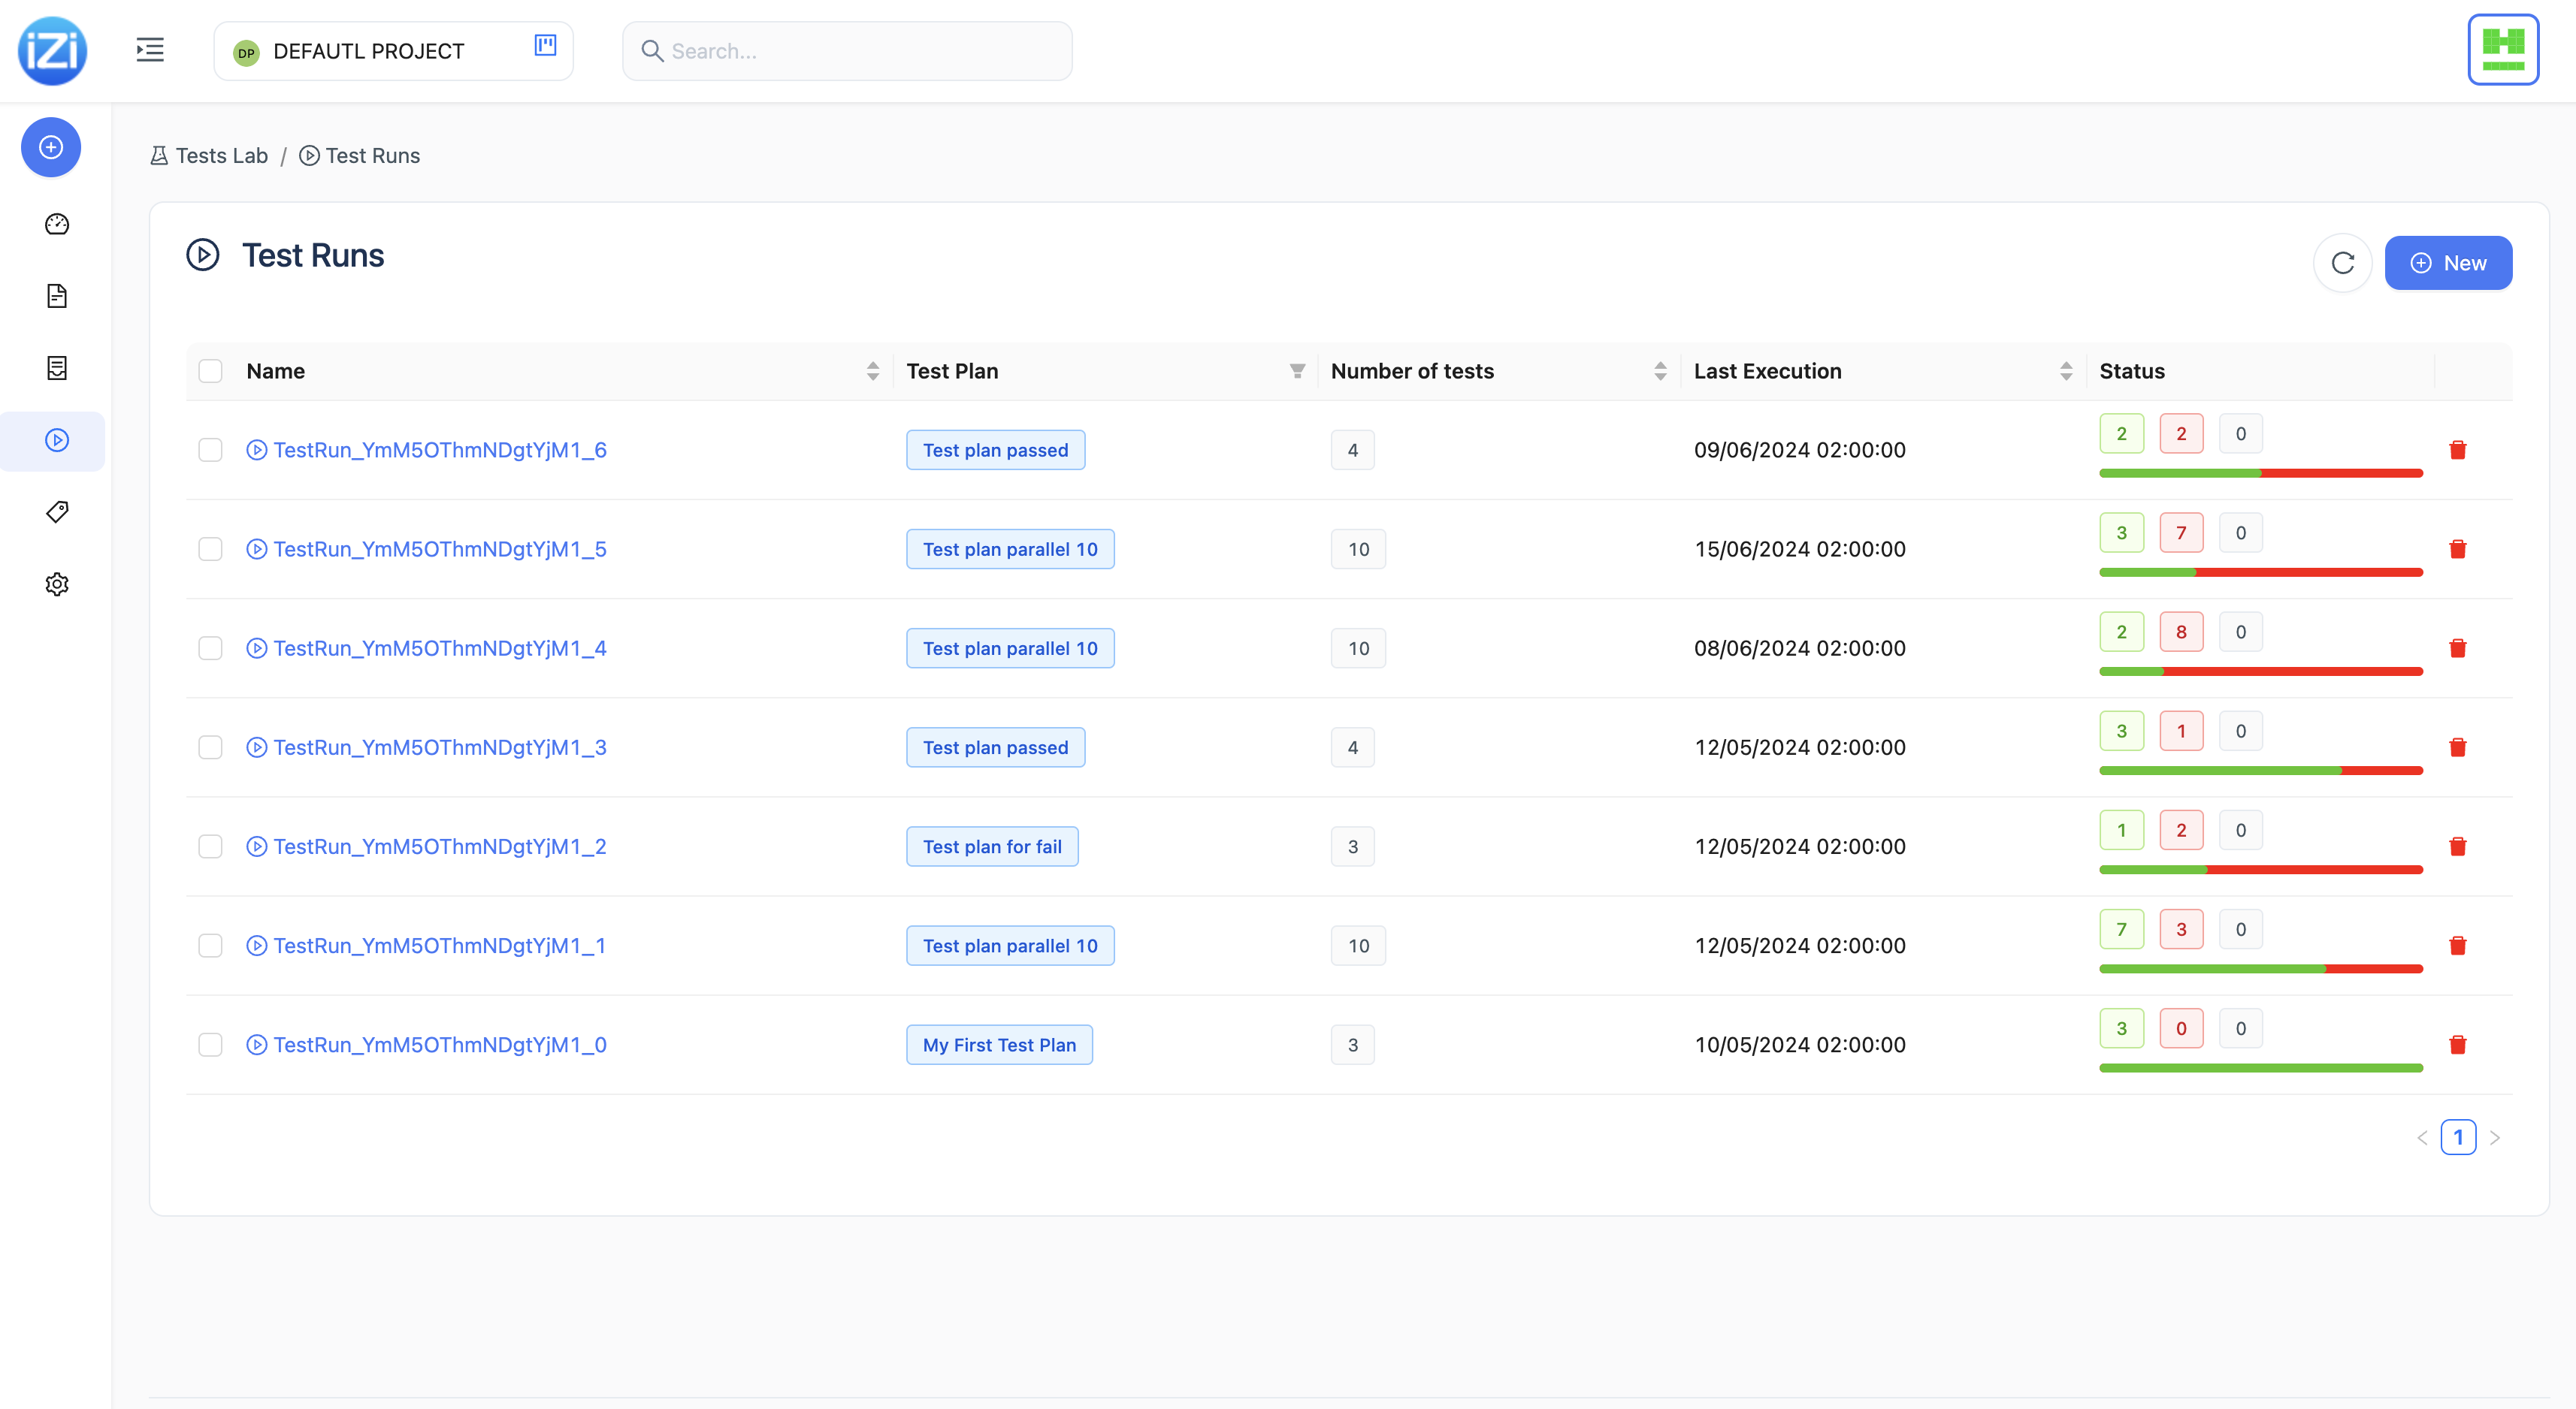Check the select-all checkbox in table header
This screenshot has height=1409, width=2576.
[x=210, y=371]
